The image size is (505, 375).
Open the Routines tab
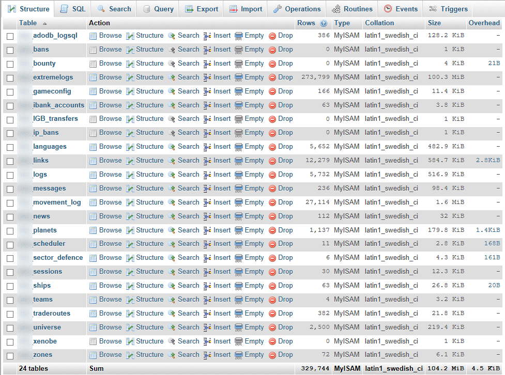(352, 9)
